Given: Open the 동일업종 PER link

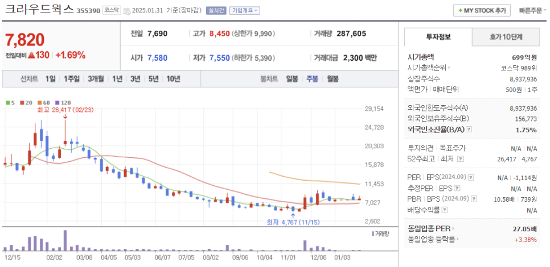Looking at the screenshot, I should tap(429, 228).
